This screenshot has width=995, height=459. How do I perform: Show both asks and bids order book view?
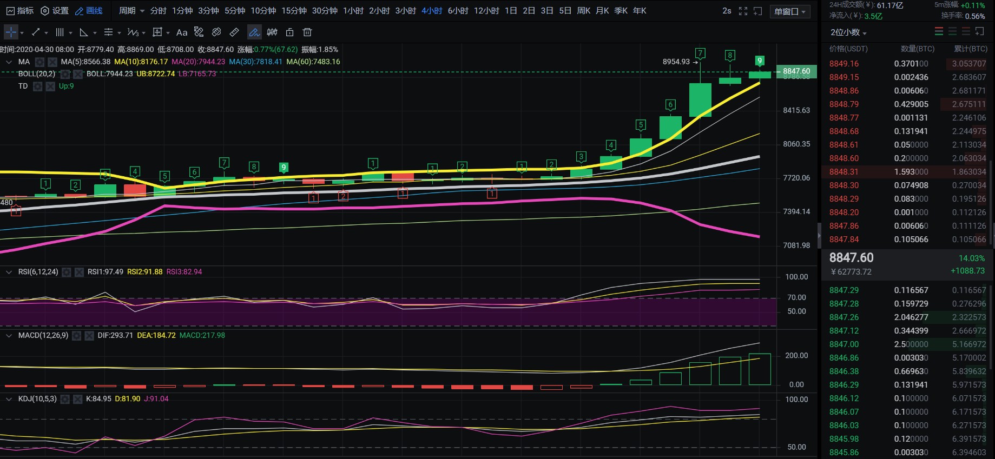pyautogui.click(x=939, y=32)
